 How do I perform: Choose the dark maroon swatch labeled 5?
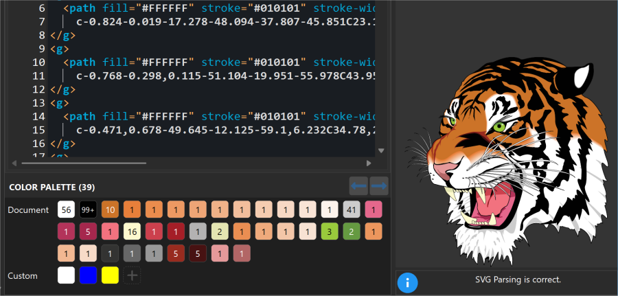tap(198, 253)
